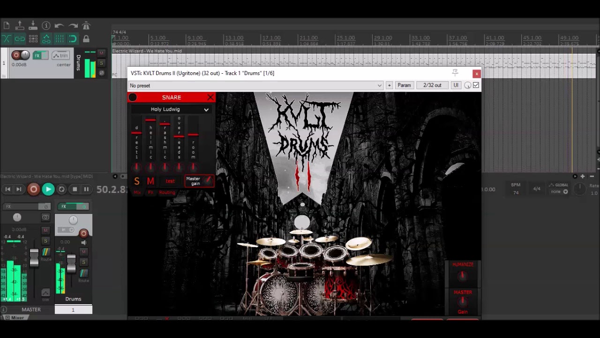Select the Routing tab in SNARE panel

tap(167, 192)
